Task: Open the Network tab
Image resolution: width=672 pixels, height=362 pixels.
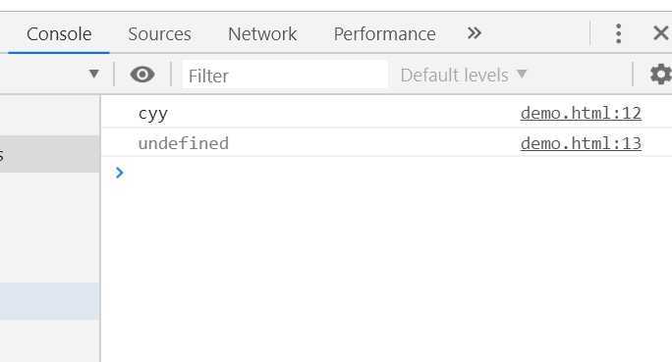Action: pyautogui.click(x=262, y=34)
